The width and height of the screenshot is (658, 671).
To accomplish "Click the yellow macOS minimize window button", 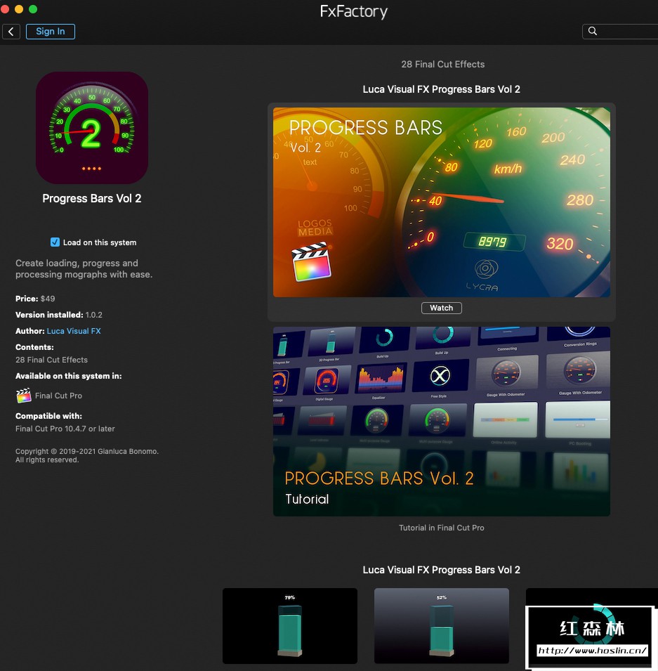I will (19, 9).
